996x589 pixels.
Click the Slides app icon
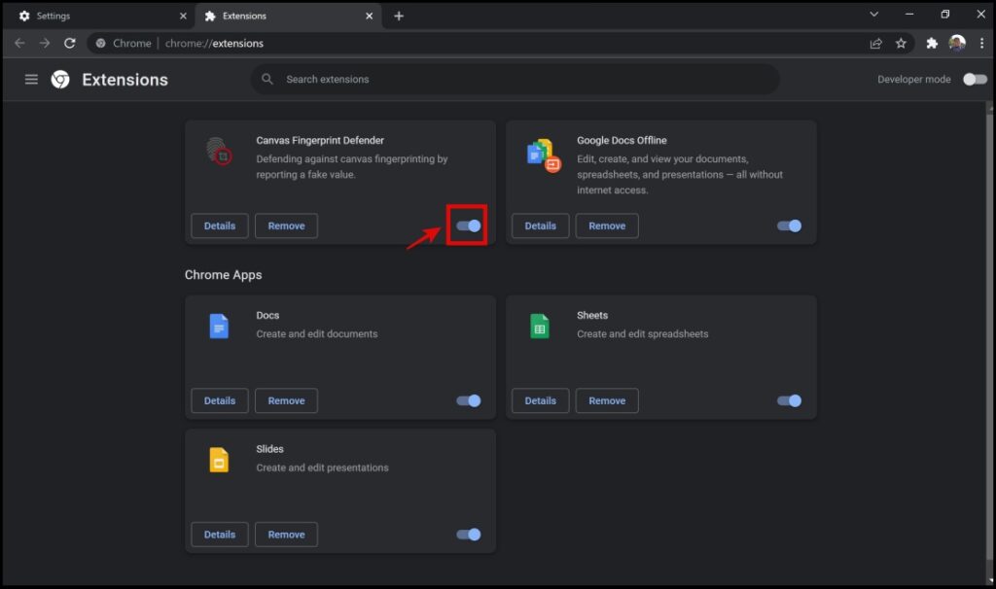[x=219, y=460]
